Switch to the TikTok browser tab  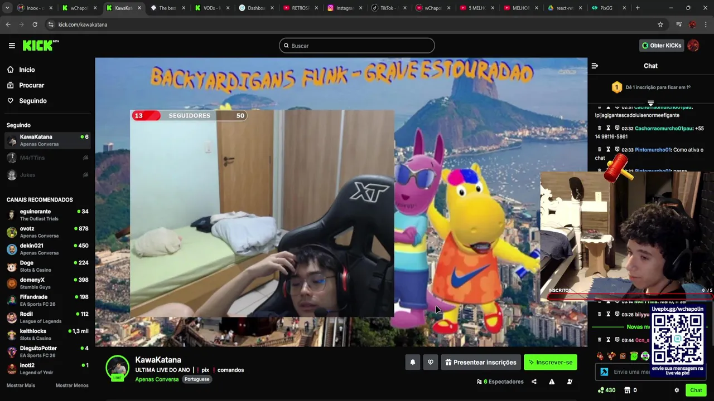389,8
